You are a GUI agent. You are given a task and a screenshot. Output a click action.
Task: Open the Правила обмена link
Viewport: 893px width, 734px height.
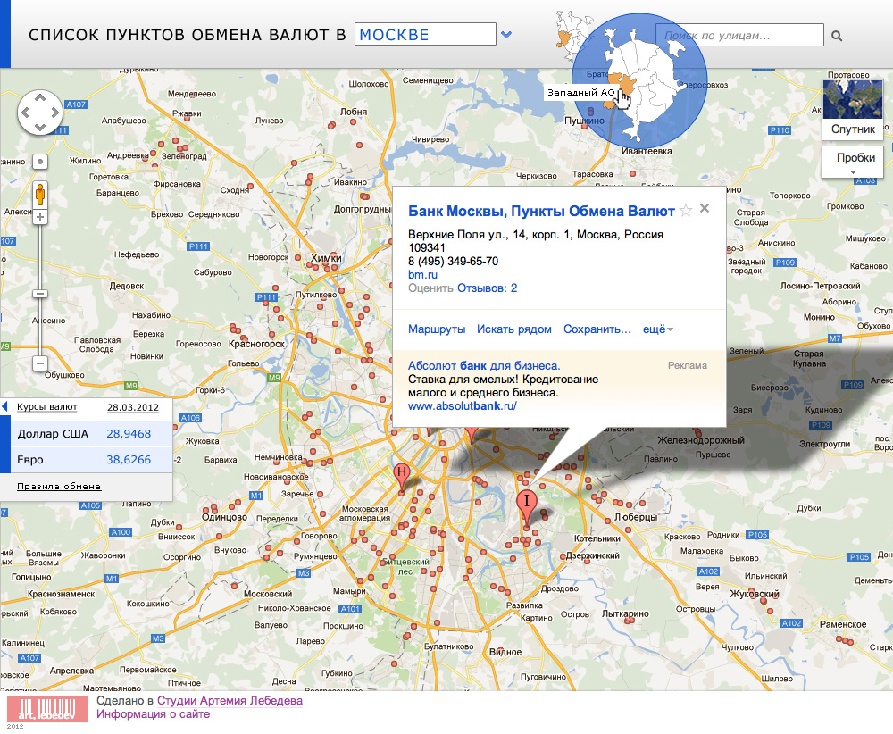click(x=59, y=487)
